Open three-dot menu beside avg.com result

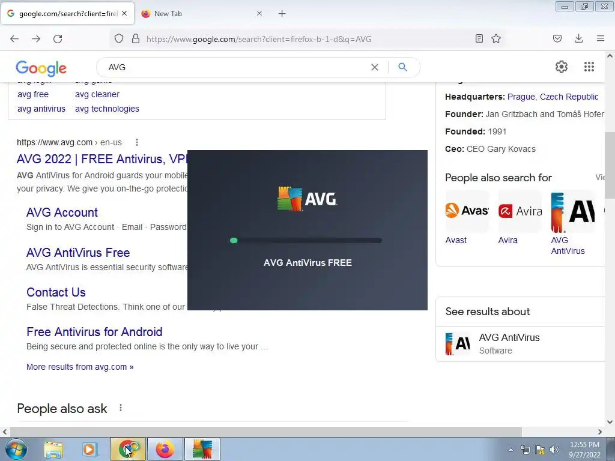(x=136, y=142)
